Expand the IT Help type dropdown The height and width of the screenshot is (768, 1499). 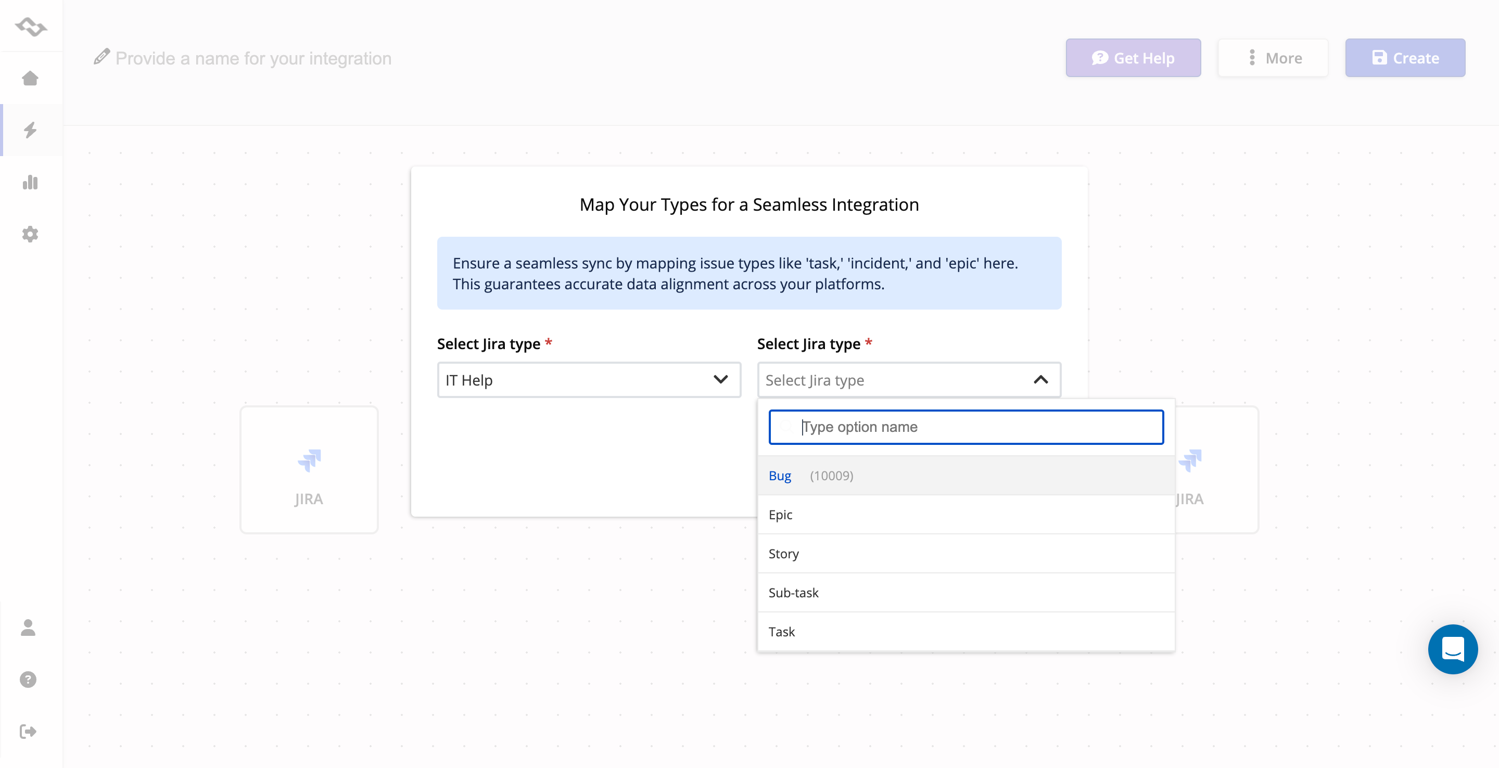click(589, 380)
